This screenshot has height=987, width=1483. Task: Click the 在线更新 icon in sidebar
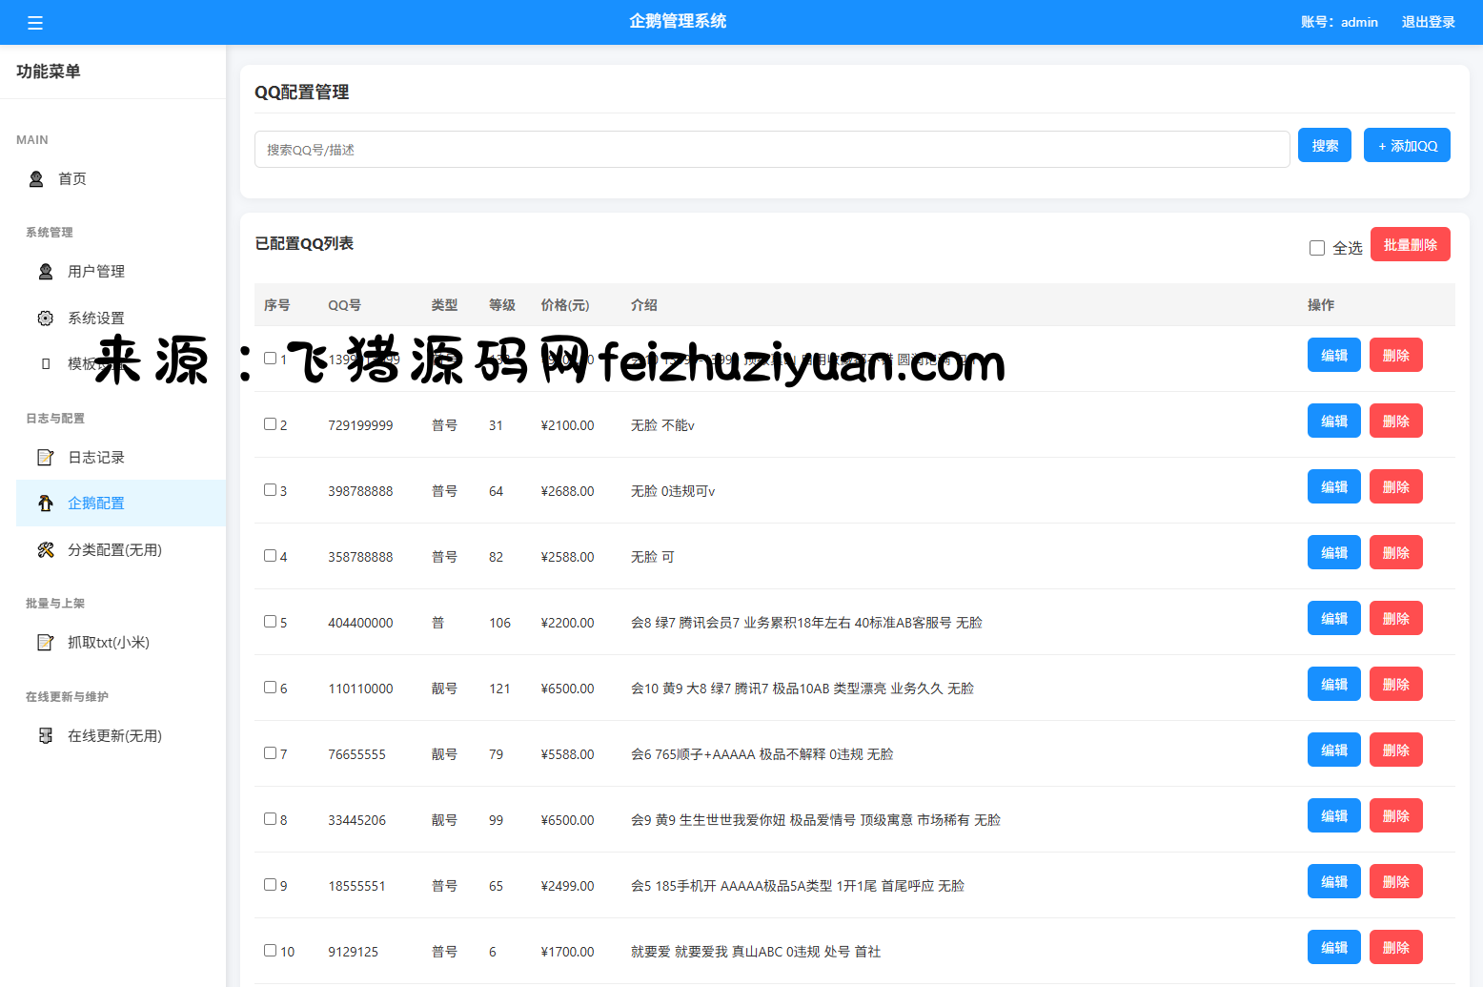pyautogui.click(x=45, y=736)
